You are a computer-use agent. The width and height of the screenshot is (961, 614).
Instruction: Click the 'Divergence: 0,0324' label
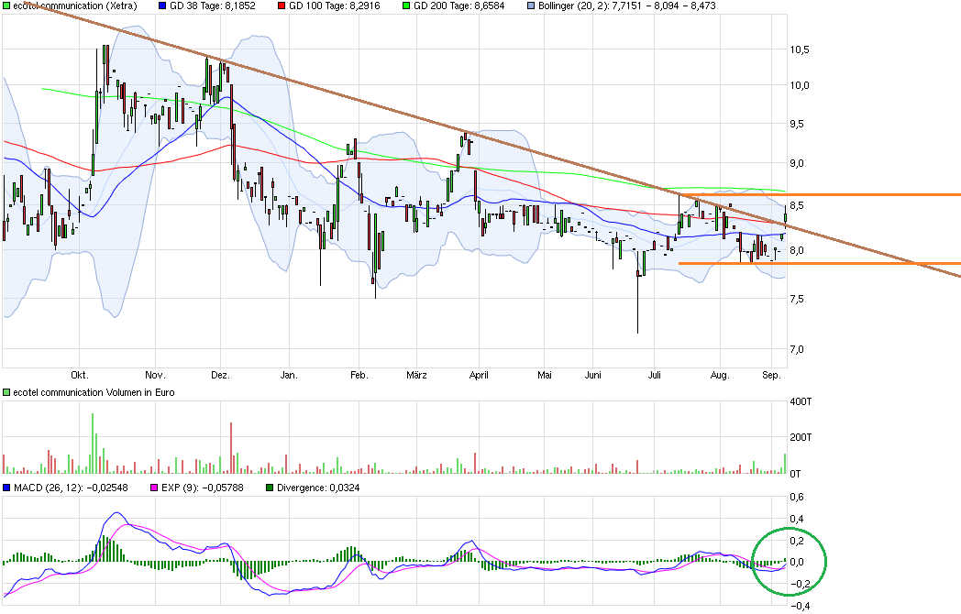point(318,488)
